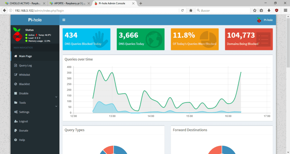
Task: Click the Forward Destinations pie chart
Action: [x=222, y=150]
